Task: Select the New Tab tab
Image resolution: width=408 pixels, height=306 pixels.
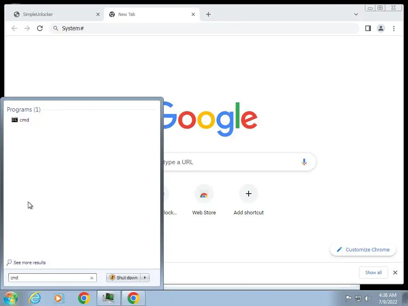Action: (x=152, y=14)
